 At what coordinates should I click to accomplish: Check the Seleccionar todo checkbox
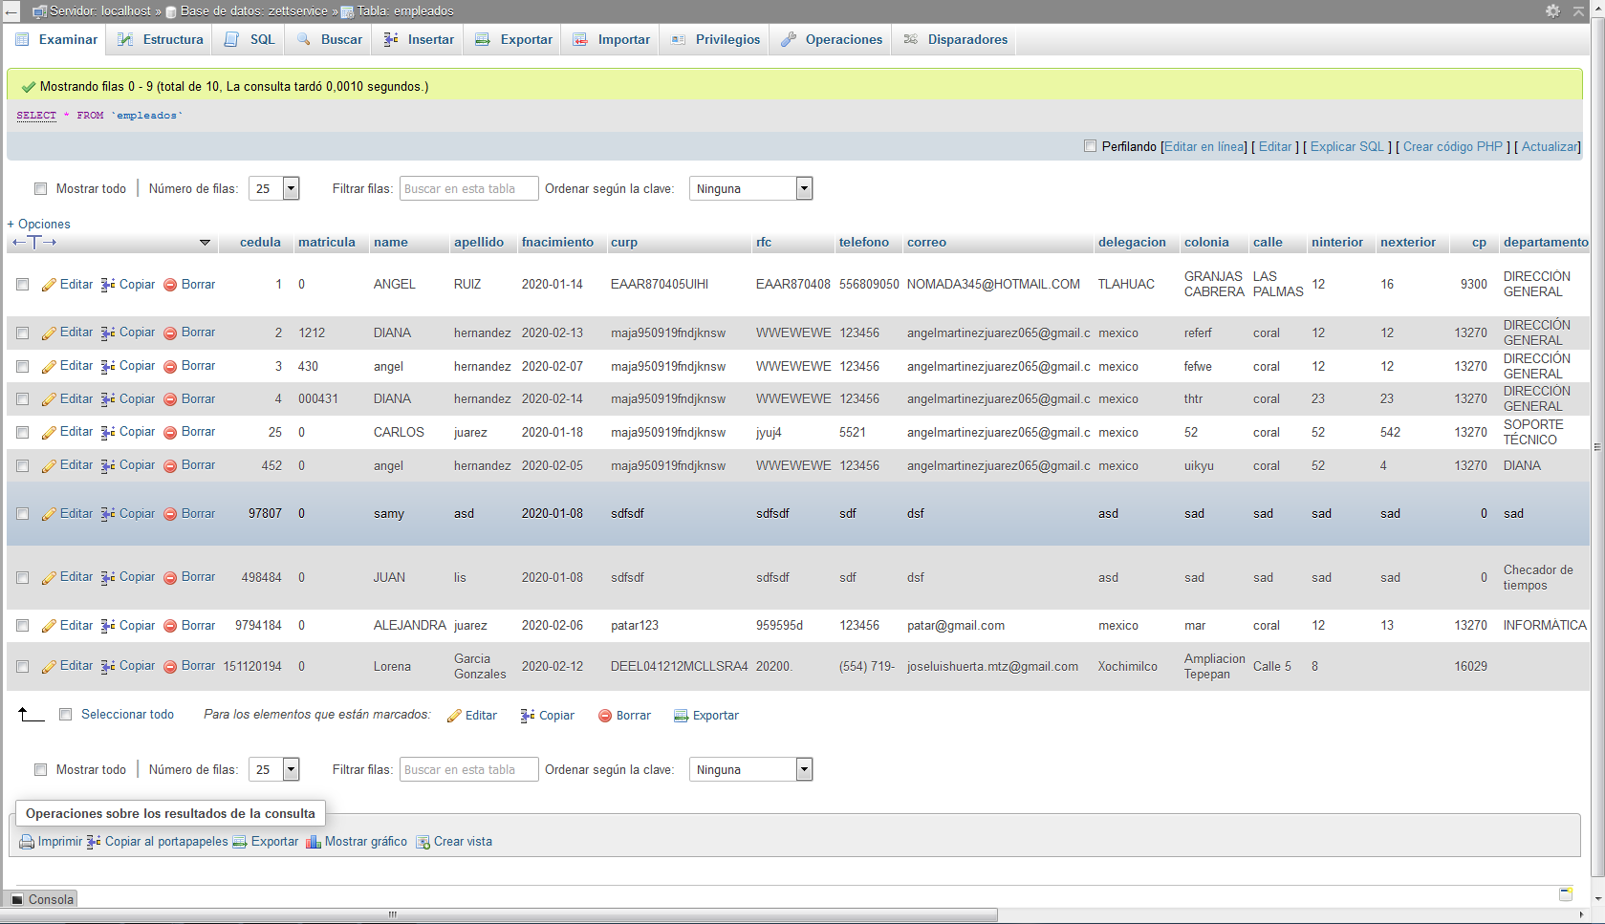tap(65, 715)
